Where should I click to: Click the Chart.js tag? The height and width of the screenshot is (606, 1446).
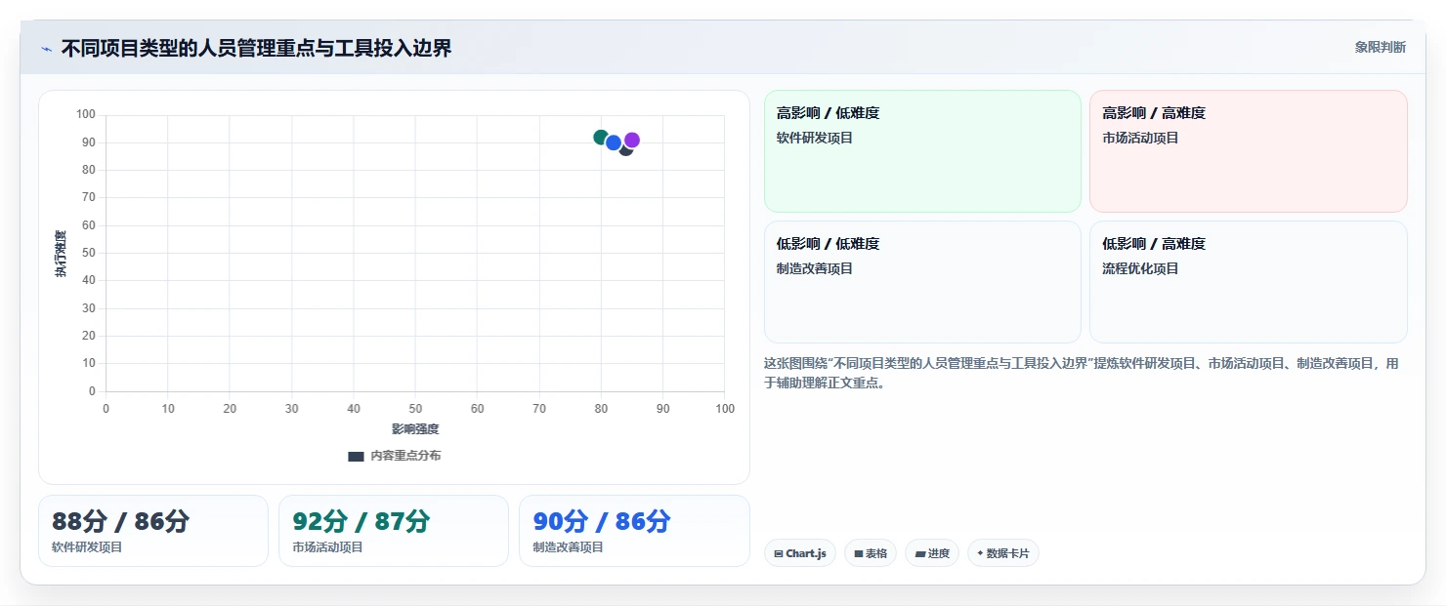pos(800,553)
